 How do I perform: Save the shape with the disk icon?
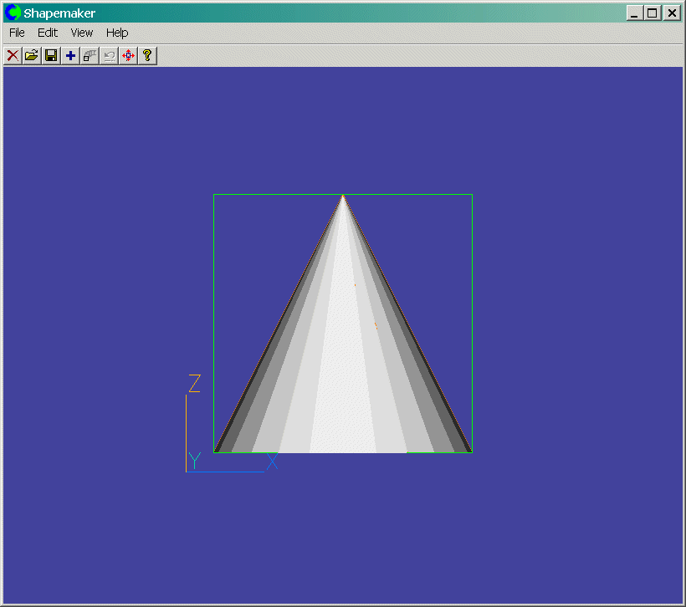pos(50,55)
